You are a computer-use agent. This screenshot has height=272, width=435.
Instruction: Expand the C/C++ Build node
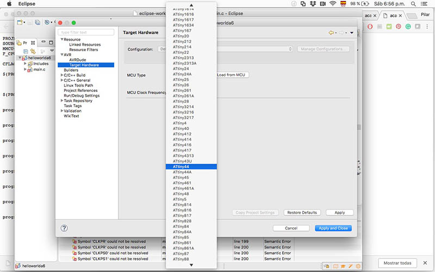click(62, 75)
